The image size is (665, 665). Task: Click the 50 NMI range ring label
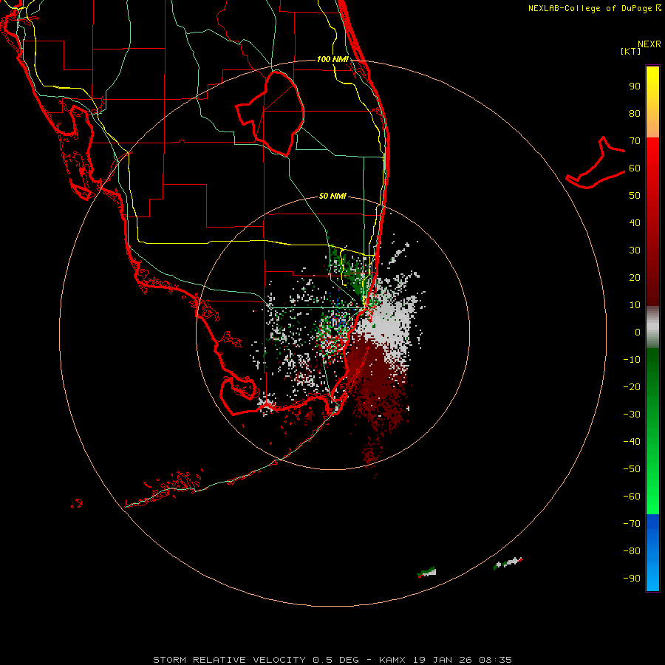point(332,196)
